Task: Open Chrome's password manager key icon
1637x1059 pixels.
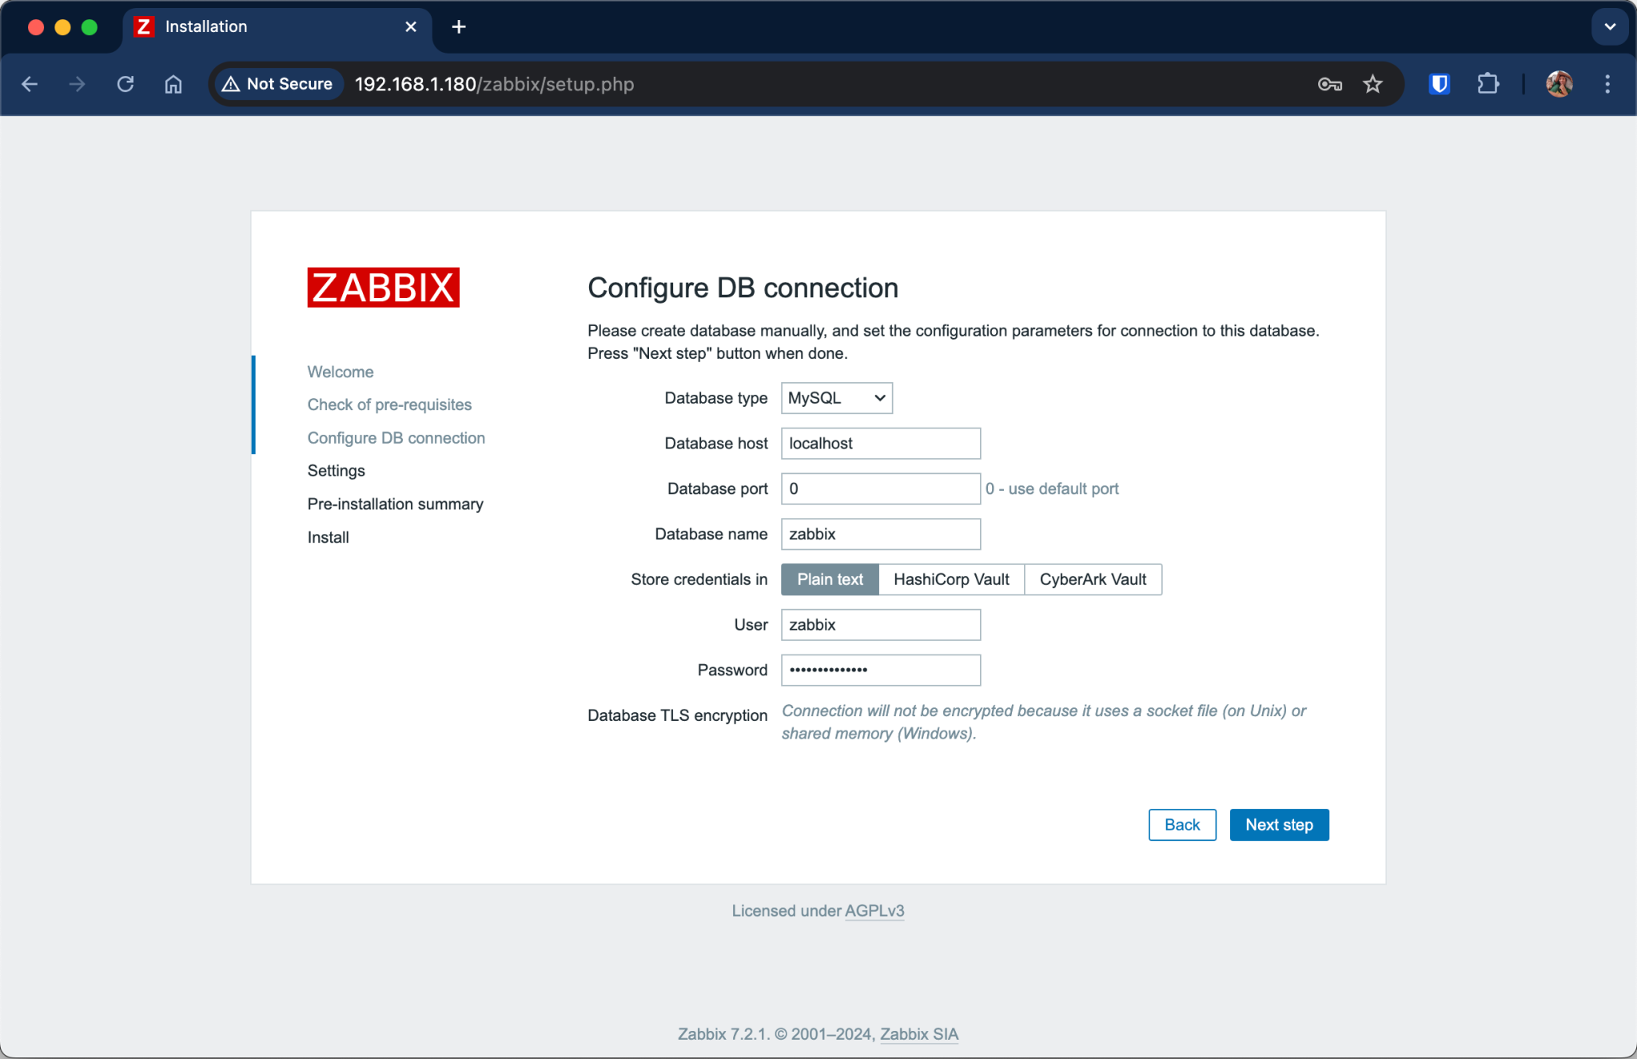Action: pos(1329,84)
